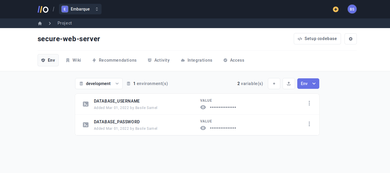Click the 1 environment(s) label
Screen dimensions: 390x173
point(151,84)
